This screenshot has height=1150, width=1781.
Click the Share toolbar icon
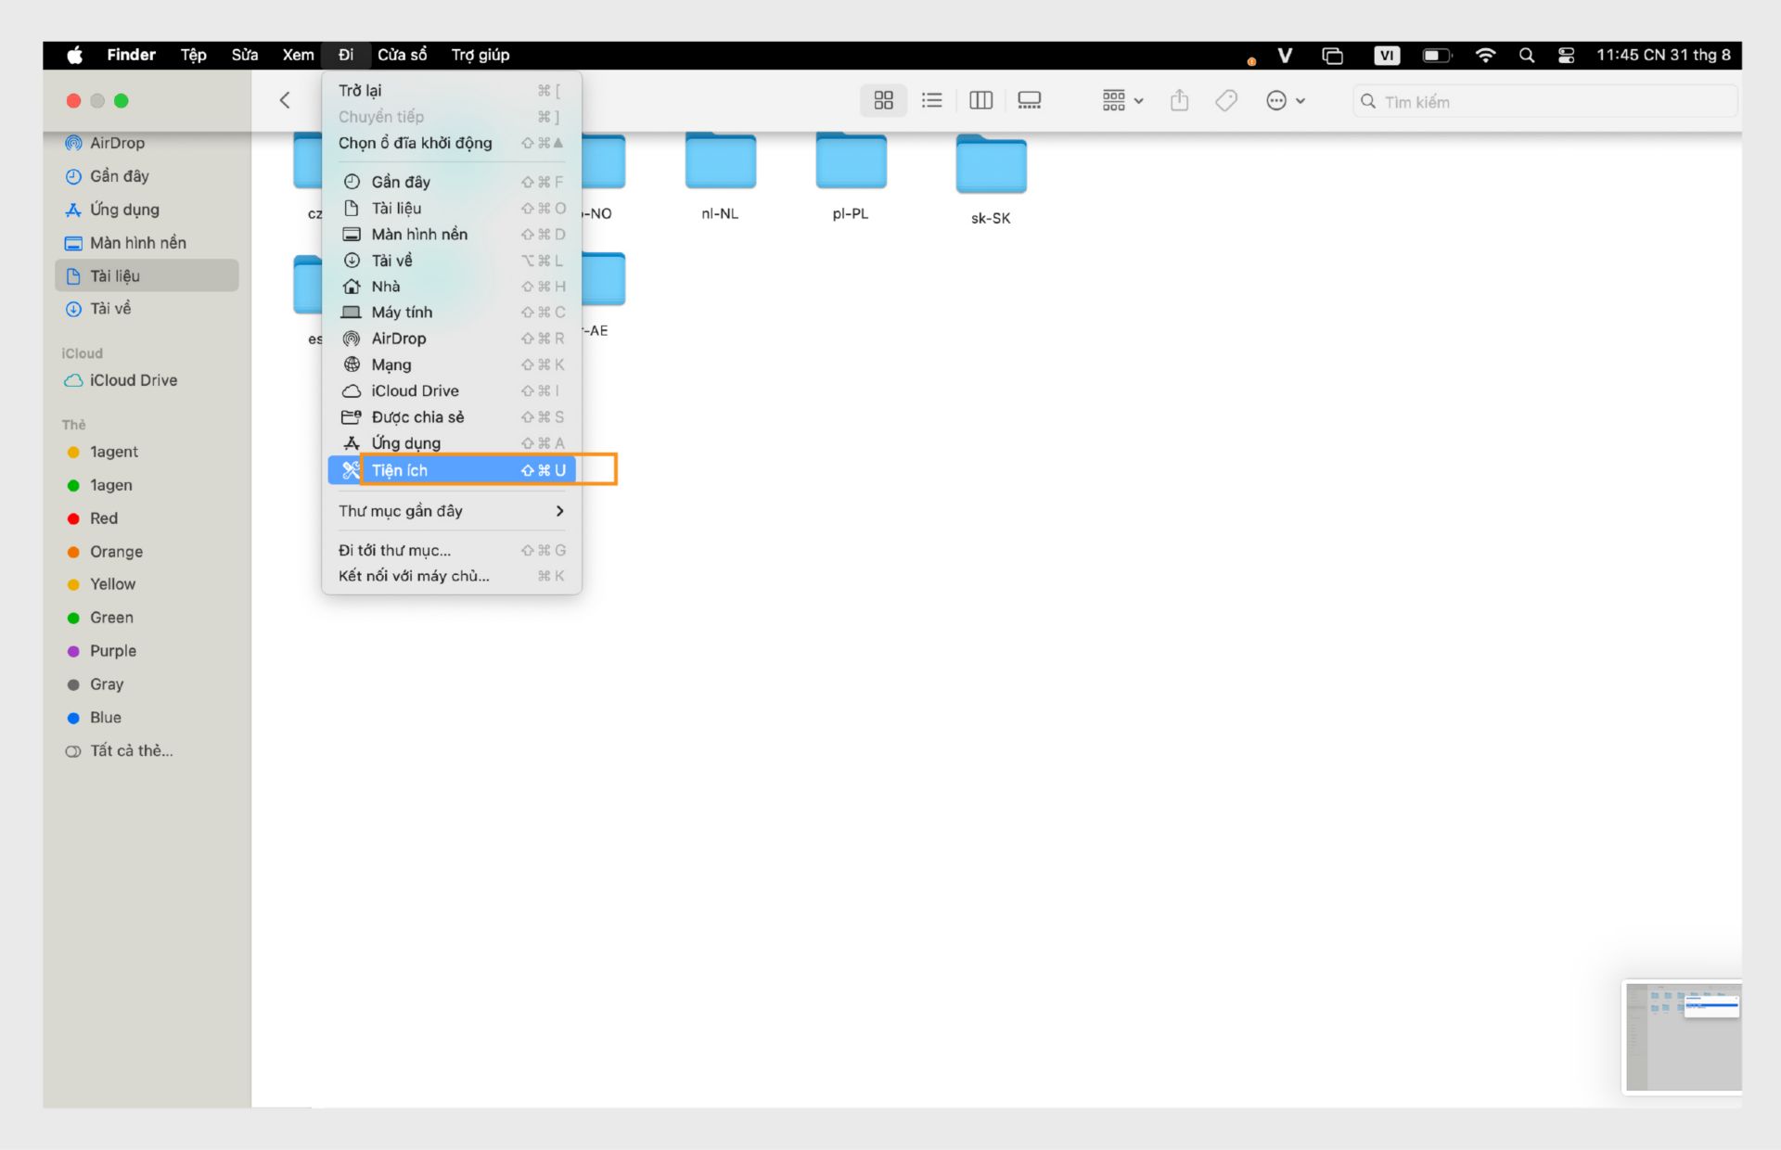pos(1179,101)
